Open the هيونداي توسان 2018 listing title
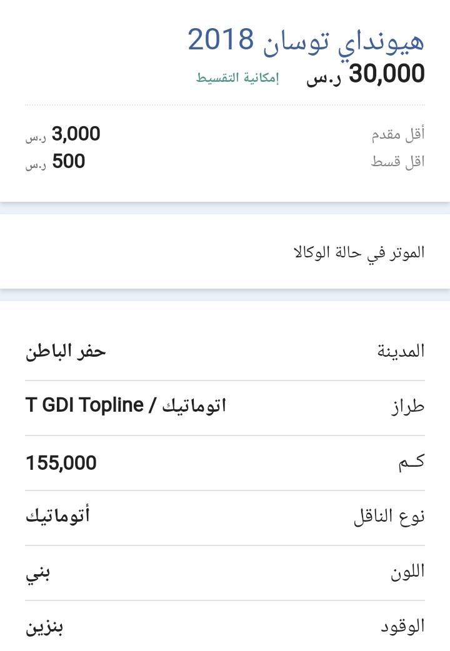The image size is (450, 651). pyautogui.click(x=306, y=41)
